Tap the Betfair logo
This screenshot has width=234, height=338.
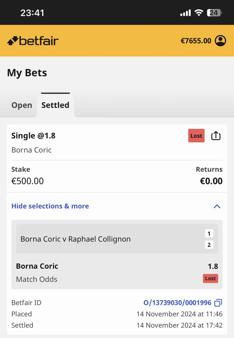[x=33, y=41]
